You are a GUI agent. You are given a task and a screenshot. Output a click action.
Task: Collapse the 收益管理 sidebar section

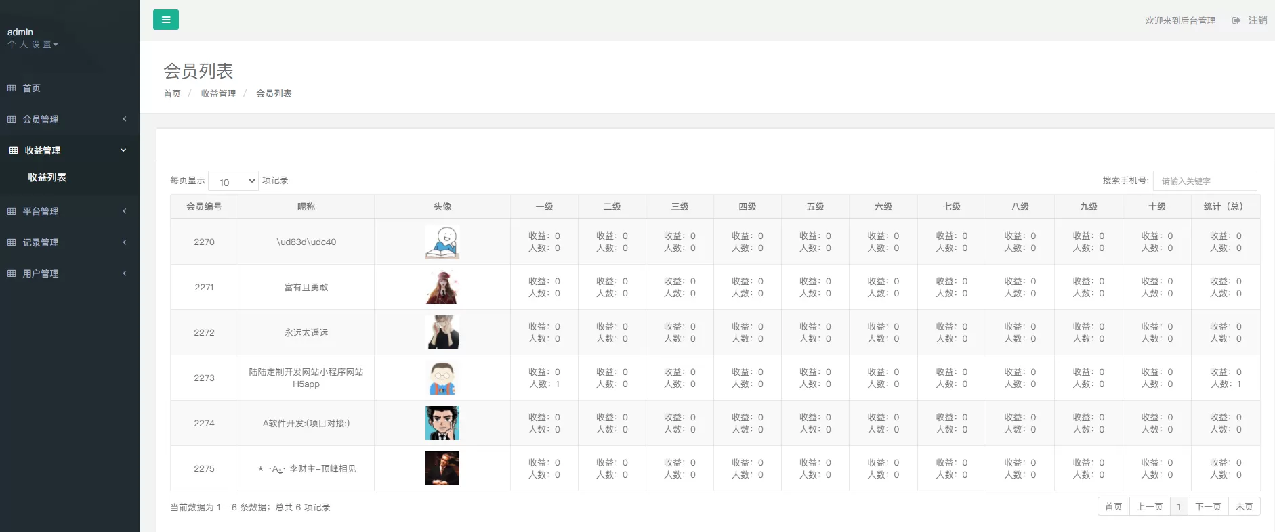click(123, 150)
